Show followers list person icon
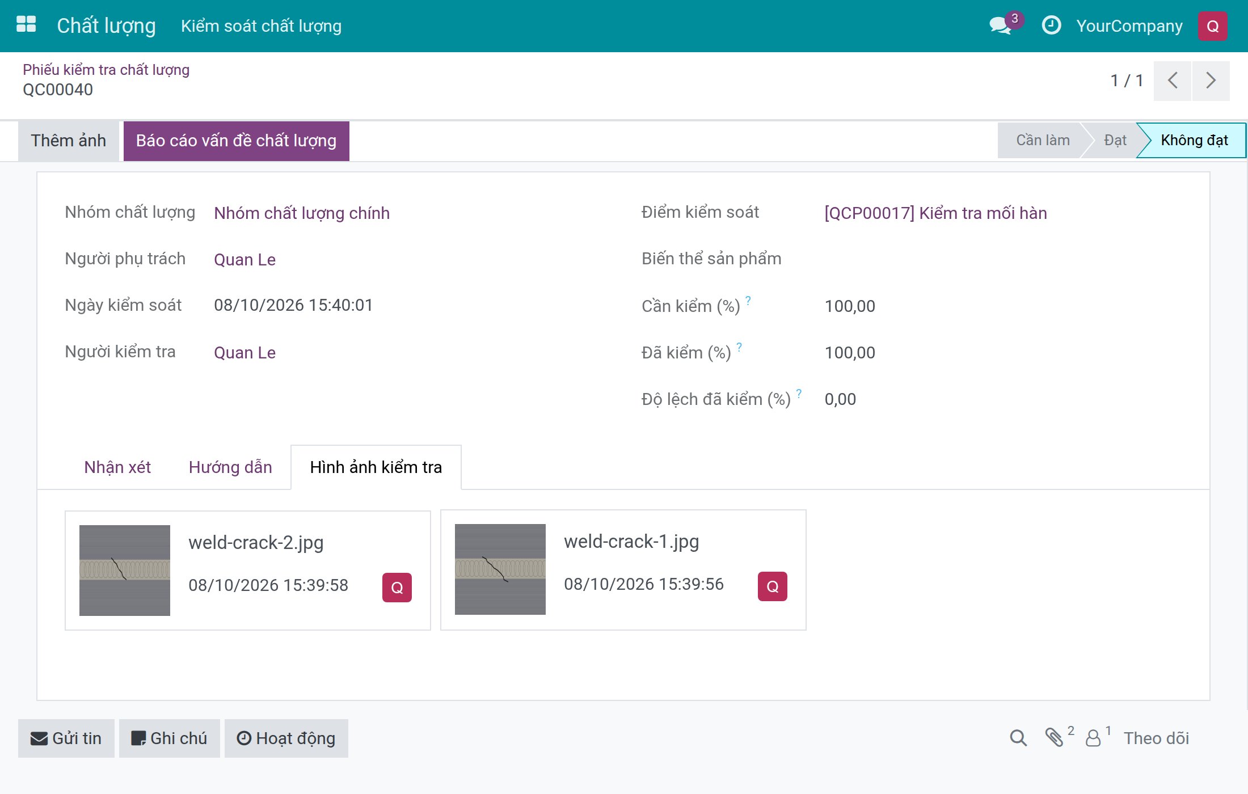1248x794 pixels. (x=1093, y=738)
